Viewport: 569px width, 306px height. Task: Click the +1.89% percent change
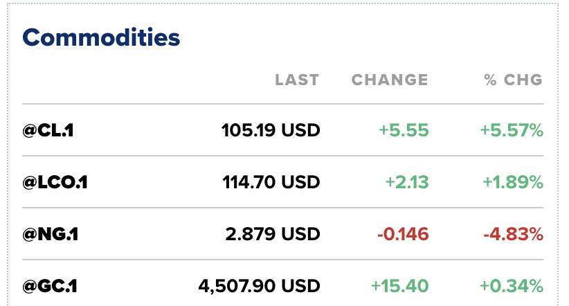coord(512,182)
